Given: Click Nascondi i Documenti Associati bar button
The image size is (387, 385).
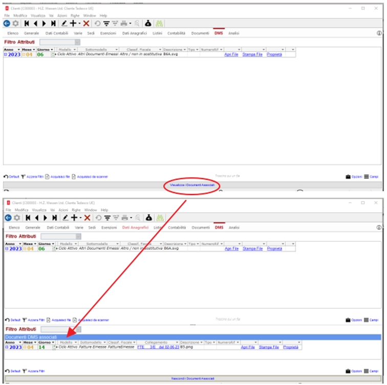Looking at the screenshot, I should coord(193,378).
